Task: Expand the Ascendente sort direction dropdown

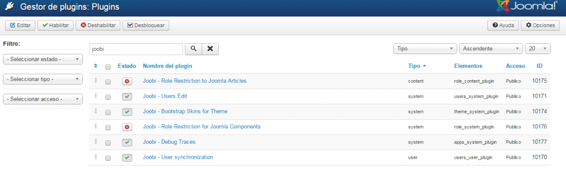Action: pos(491,49)
